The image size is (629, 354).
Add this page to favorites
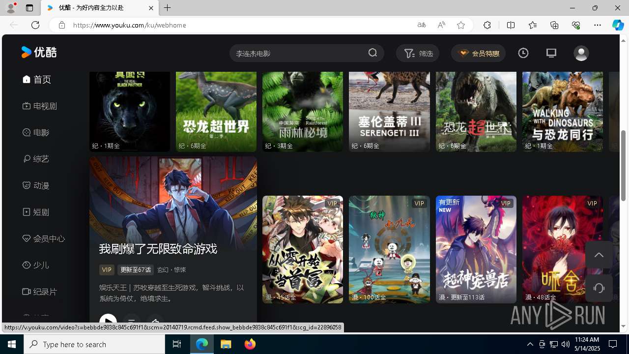pyautogui.click(x=461, y=25)
